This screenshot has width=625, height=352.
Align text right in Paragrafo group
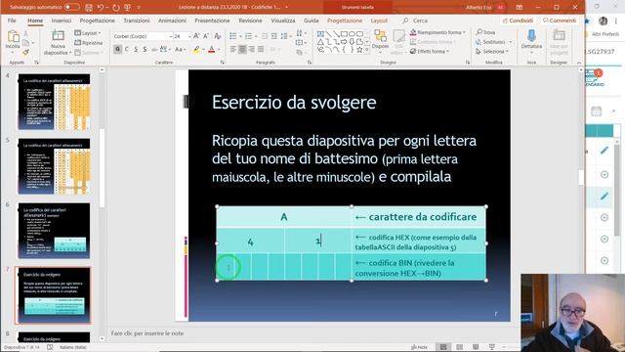coord(252,50)
